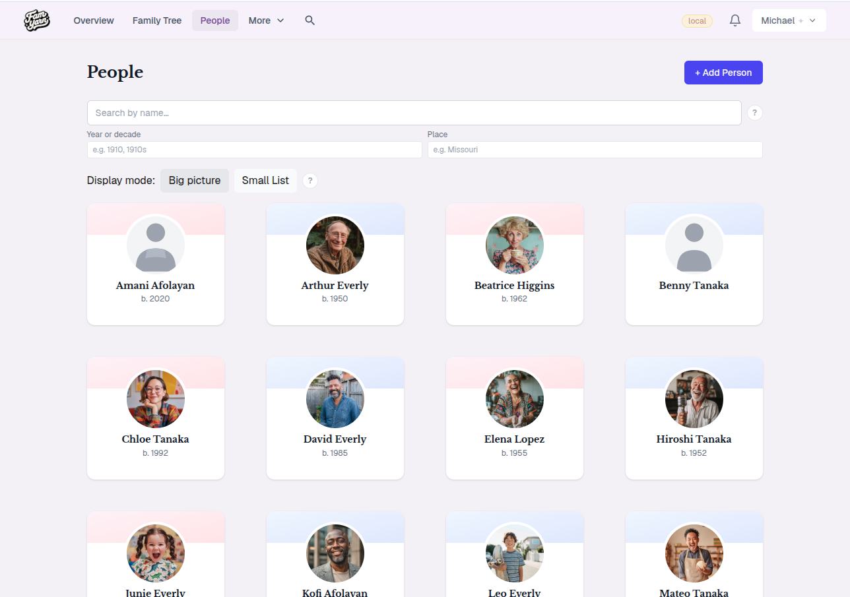Open Hiroshi Tanaka's photo
The image size is (850, 597).
694,398
